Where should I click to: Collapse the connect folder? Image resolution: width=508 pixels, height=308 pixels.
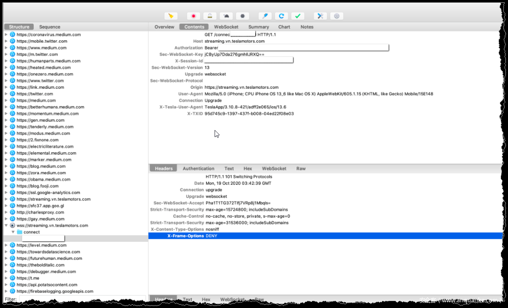click(13, 232)
